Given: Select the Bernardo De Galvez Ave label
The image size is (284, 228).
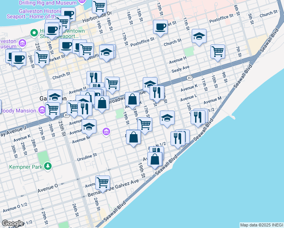Looking at the screenshot, I should point(113,188).
